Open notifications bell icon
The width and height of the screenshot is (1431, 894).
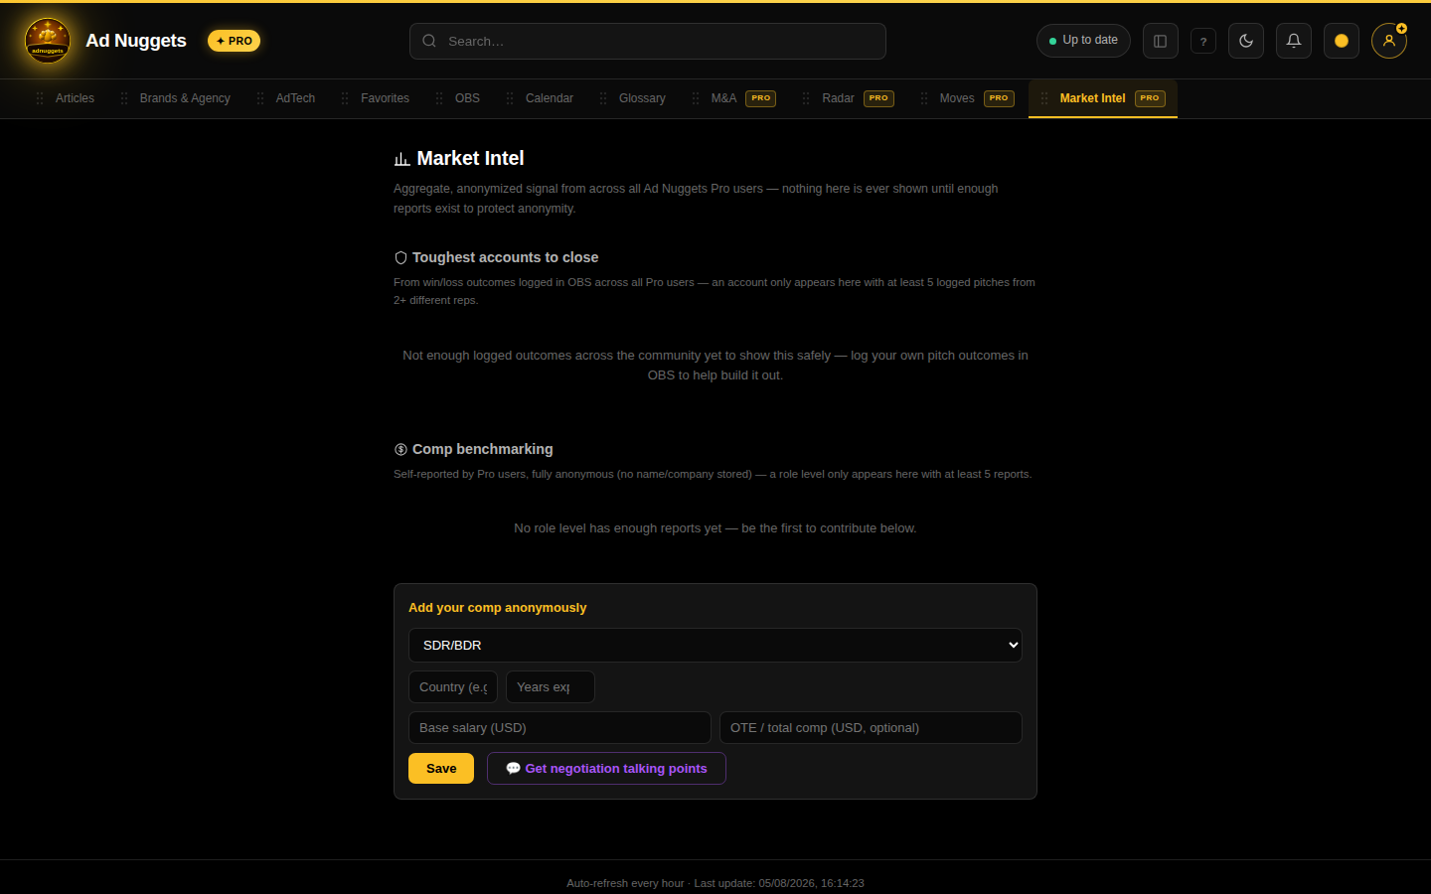1294,41
